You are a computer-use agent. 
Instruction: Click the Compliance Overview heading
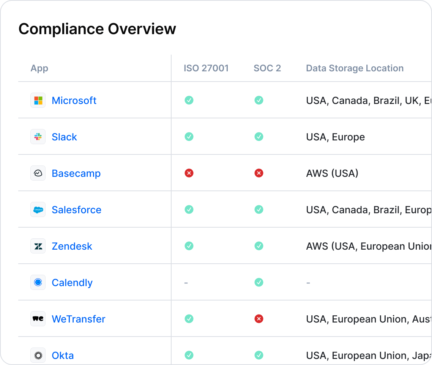97,29
